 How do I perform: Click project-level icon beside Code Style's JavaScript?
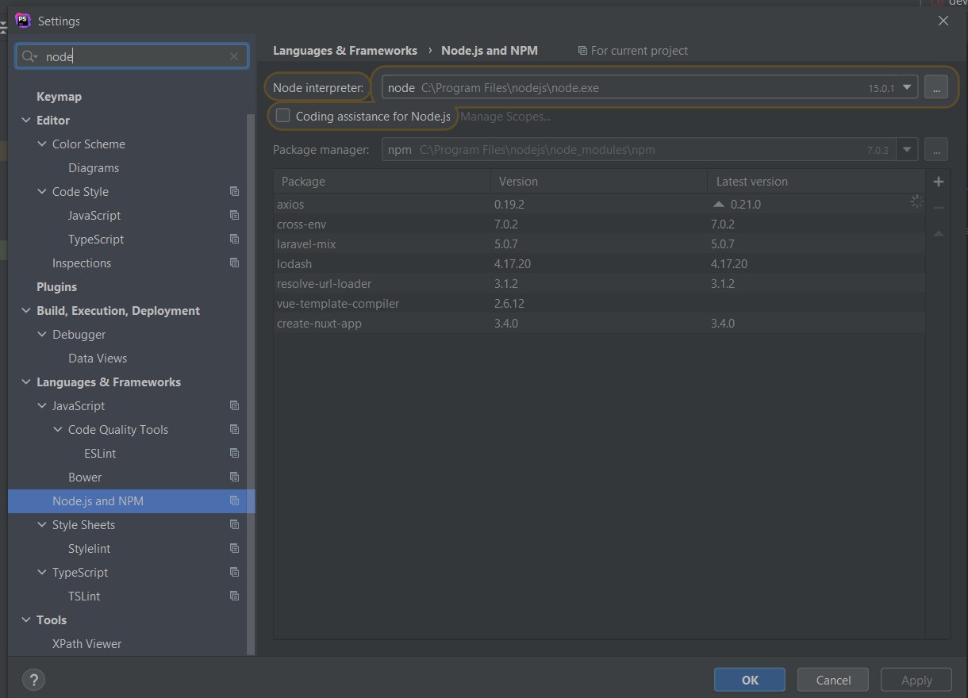(x=234, y=215)
